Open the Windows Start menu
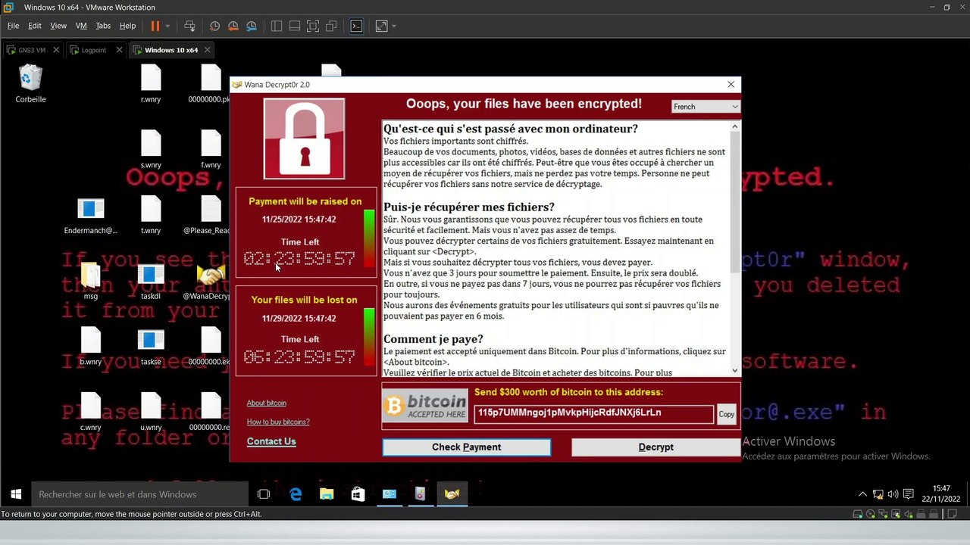Image resolution: width=970 pixels, height=545 pixels. coord(15,494)
